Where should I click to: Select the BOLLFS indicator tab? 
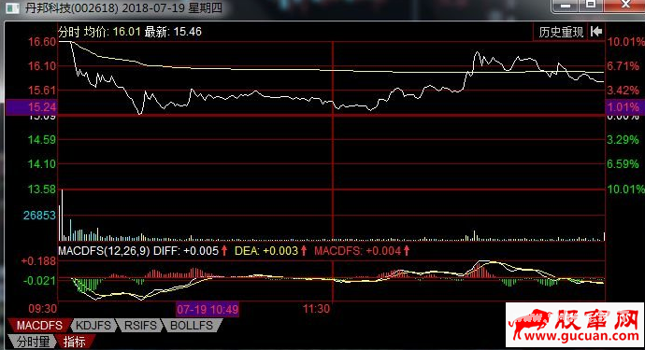click(x=192, y=326)
